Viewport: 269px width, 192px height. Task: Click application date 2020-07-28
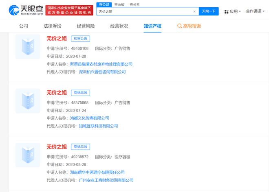tap(76, 57)
